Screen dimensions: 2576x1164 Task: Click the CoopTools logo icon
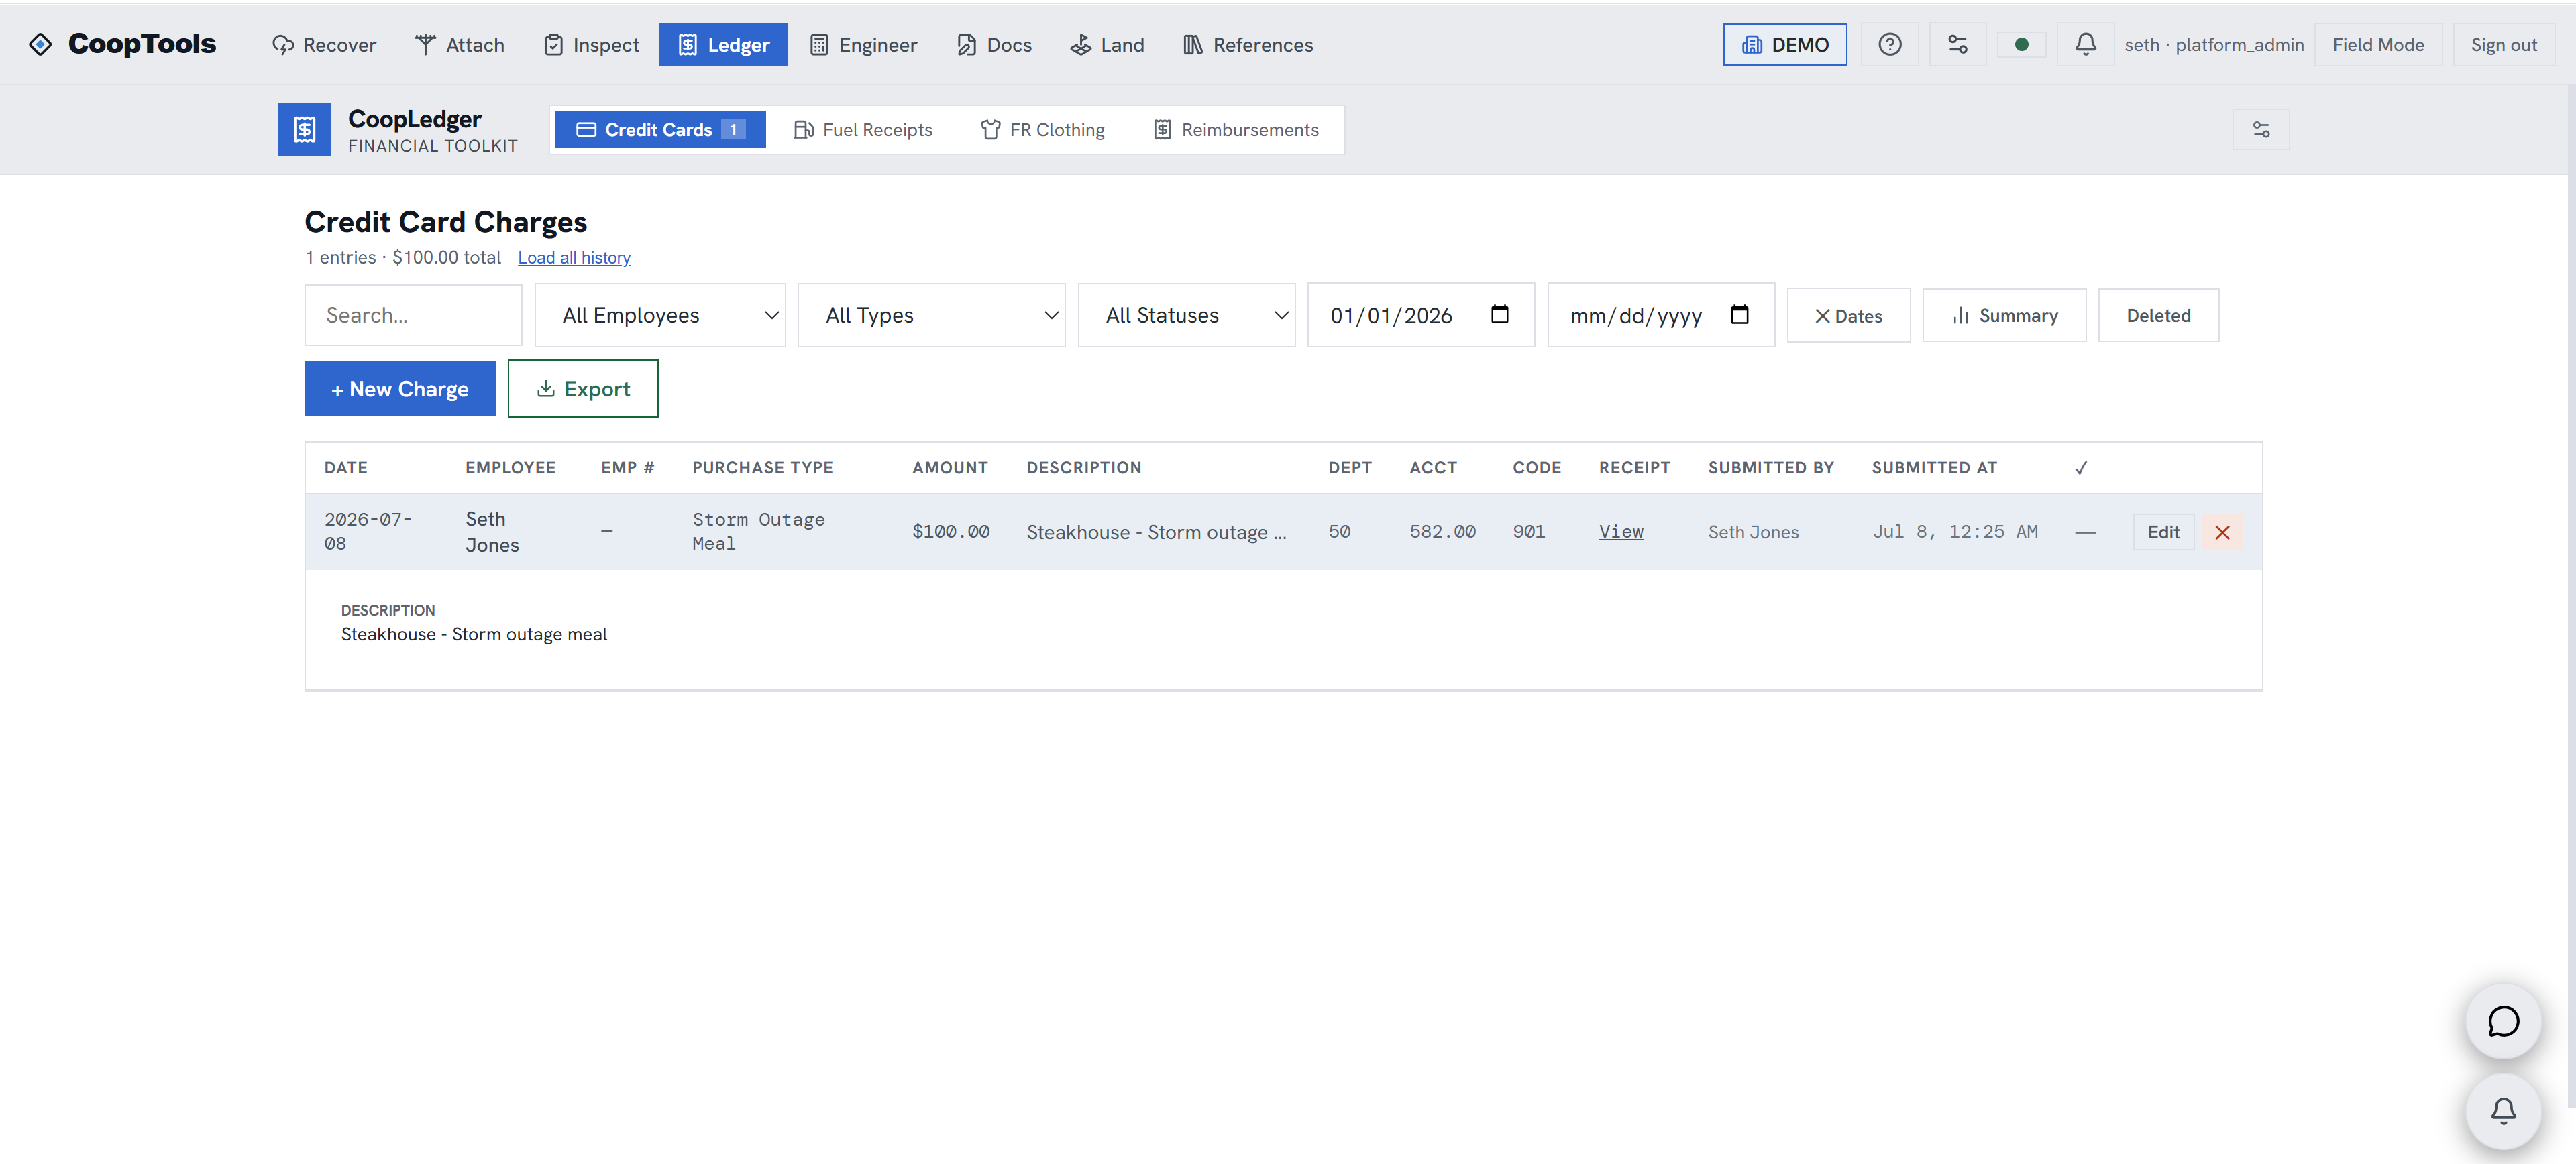coord(40,44)
